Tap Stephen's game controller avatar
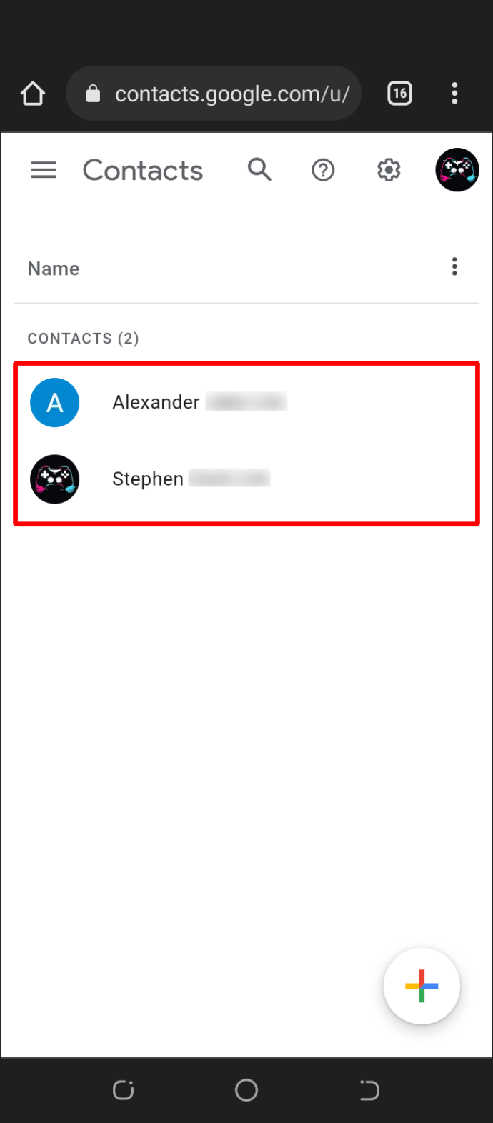 click(55, 479)
